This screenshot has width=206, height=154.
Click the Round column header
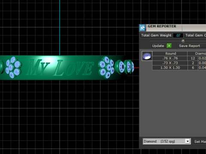click(170, 53)
